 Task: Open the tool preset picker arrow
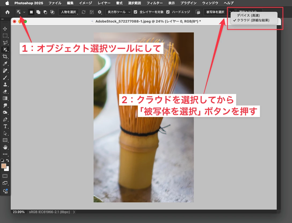coord(24,12)
